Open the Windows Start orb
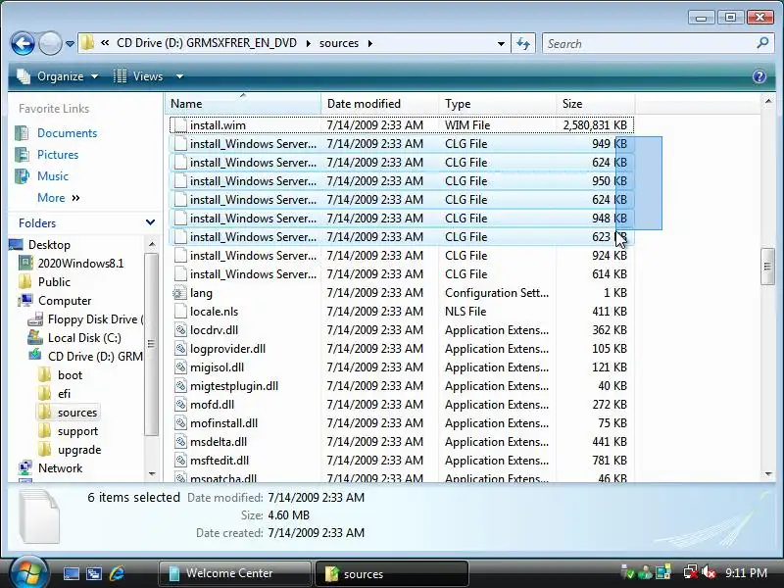Viewport: 784px width, 588px height. (27, 572)
